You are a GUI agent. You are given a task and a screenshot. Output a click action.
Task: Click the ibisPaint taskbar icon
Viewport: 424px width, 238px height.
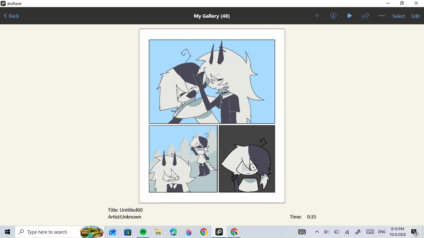click(219, 232)
